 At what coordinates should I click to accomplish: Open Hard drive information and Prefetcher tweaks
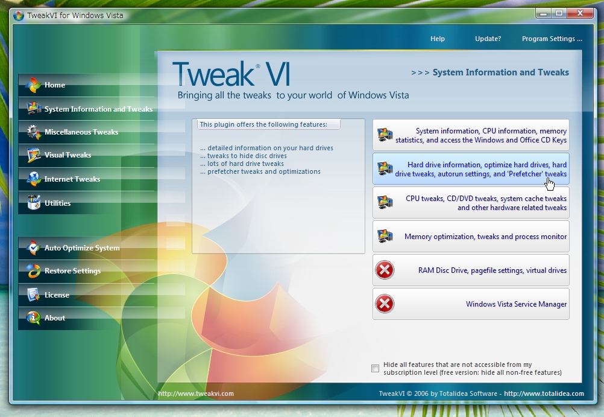click(x=471, y=168)
